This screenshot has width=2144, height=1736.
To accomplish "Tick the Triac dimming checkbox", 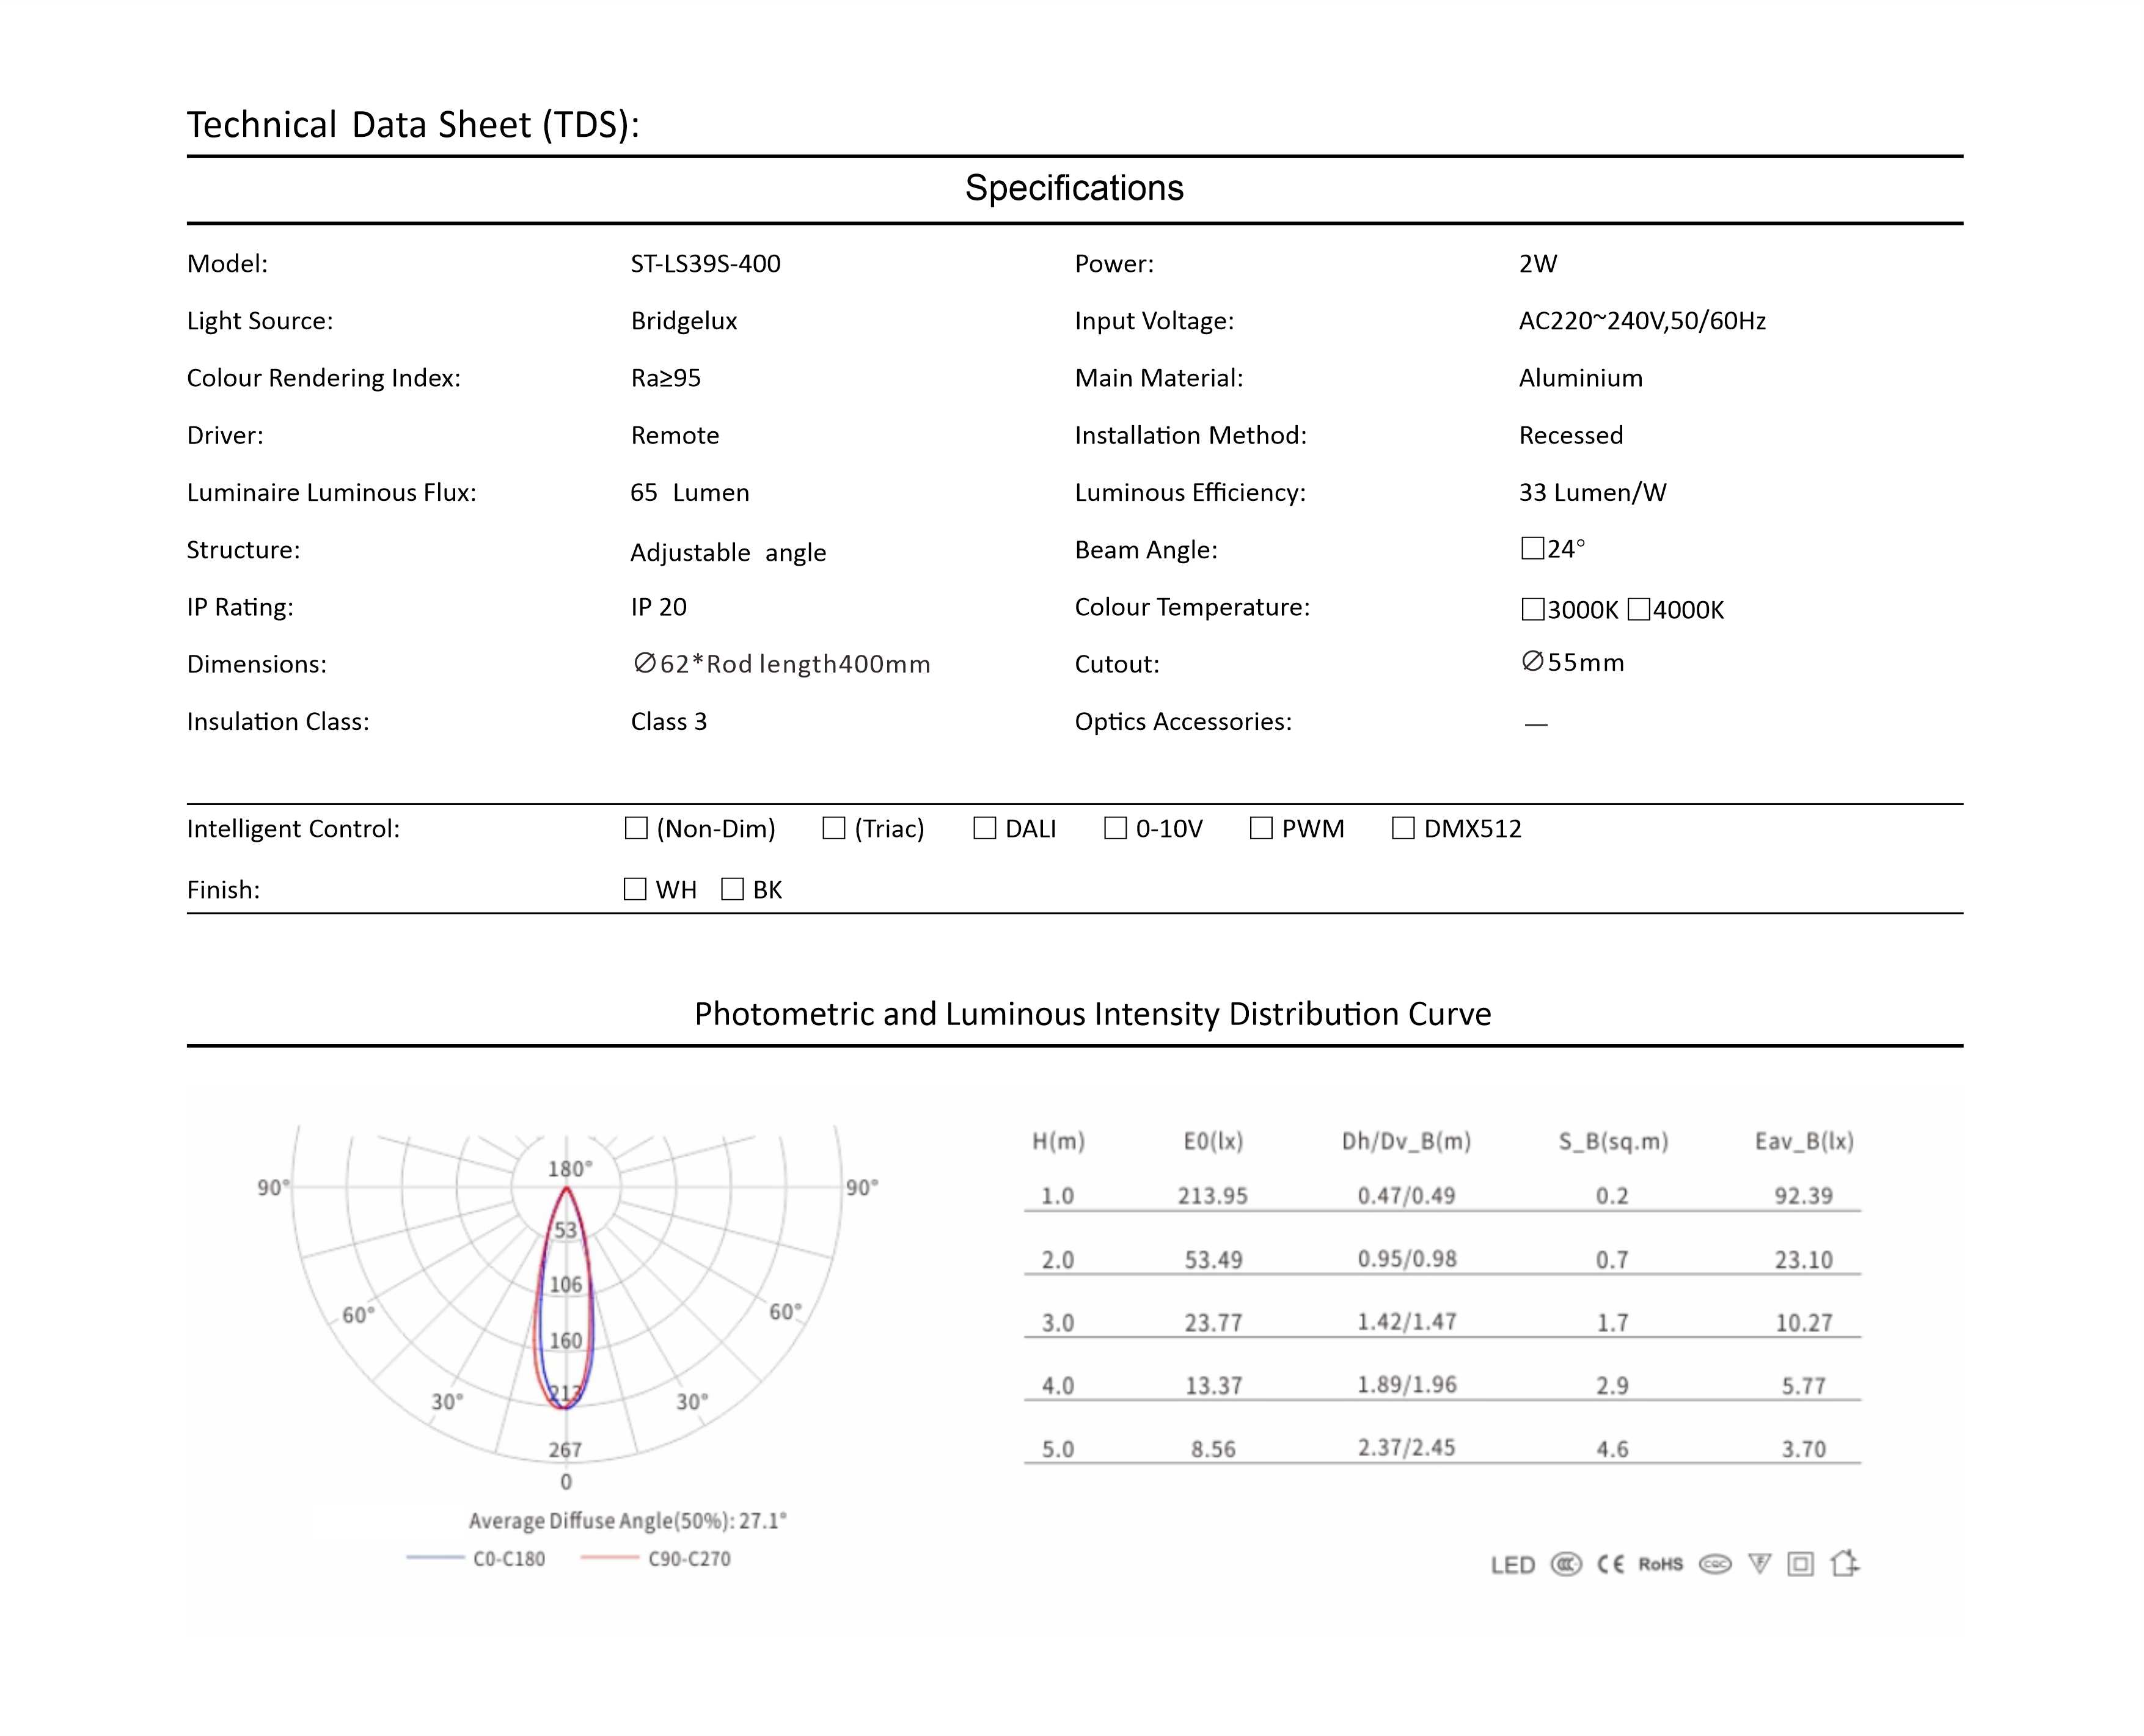I will click(x=833, y=828).
